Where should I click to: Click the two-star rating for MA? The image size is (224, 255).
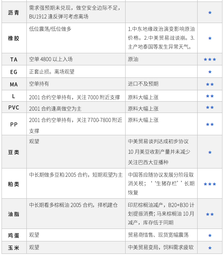(x=210, y=84)
